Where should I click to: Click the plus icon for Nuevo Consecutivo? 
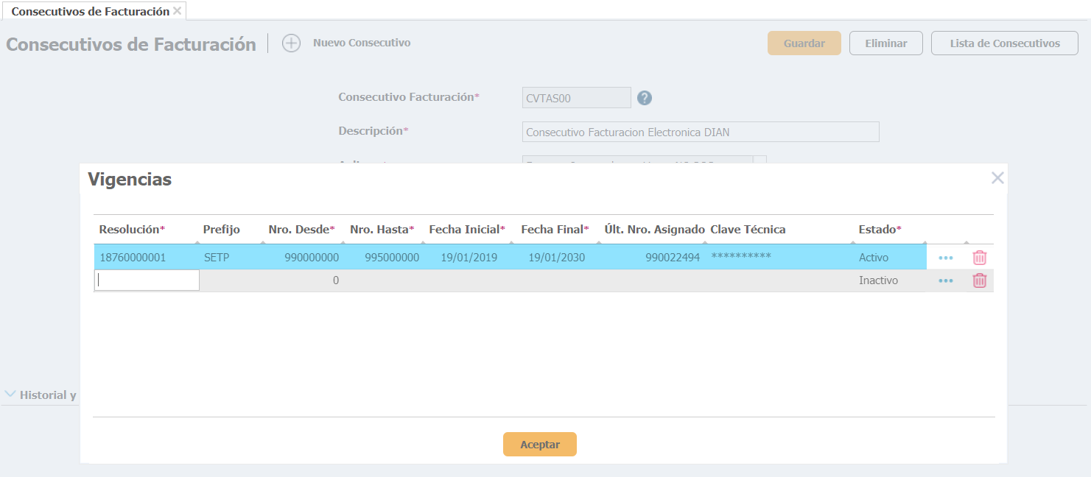coord(292,43)
